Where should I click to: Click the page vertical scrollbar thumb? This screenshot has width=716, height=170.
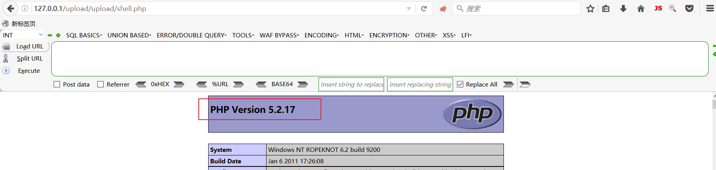pyautogui.click(x=714, y=104)
